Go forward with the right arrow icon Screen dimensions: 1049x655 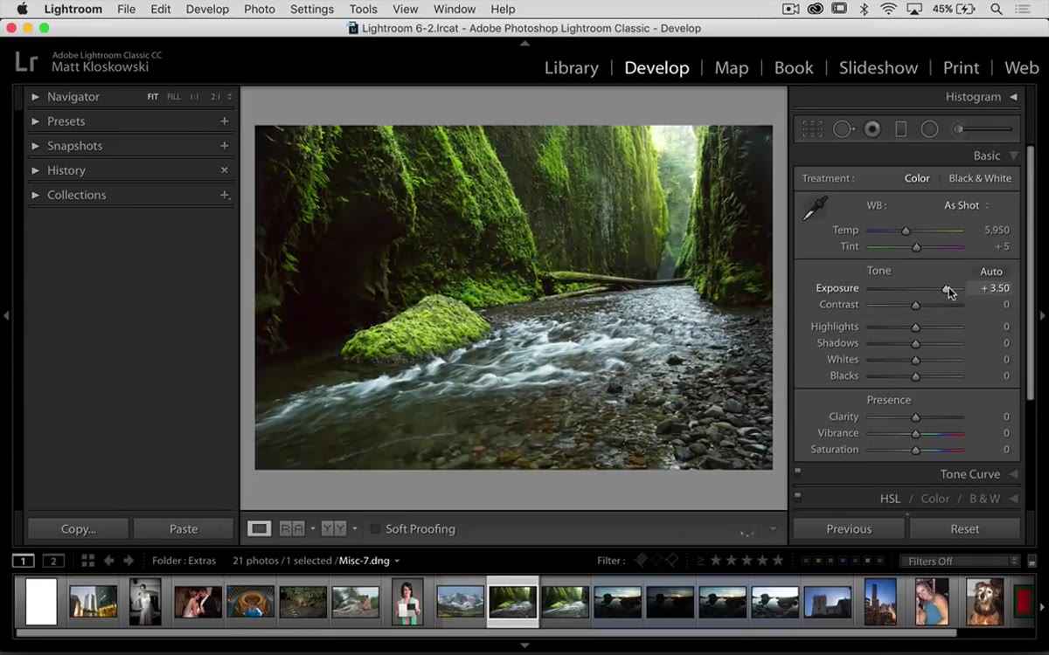pos(129,561)
